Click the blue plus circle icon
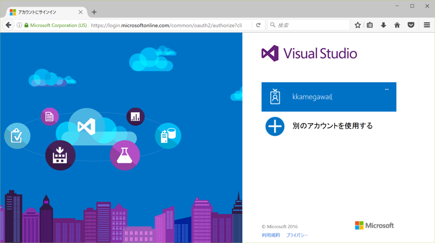This screenshot has width=435, height=243. point(275,126)
